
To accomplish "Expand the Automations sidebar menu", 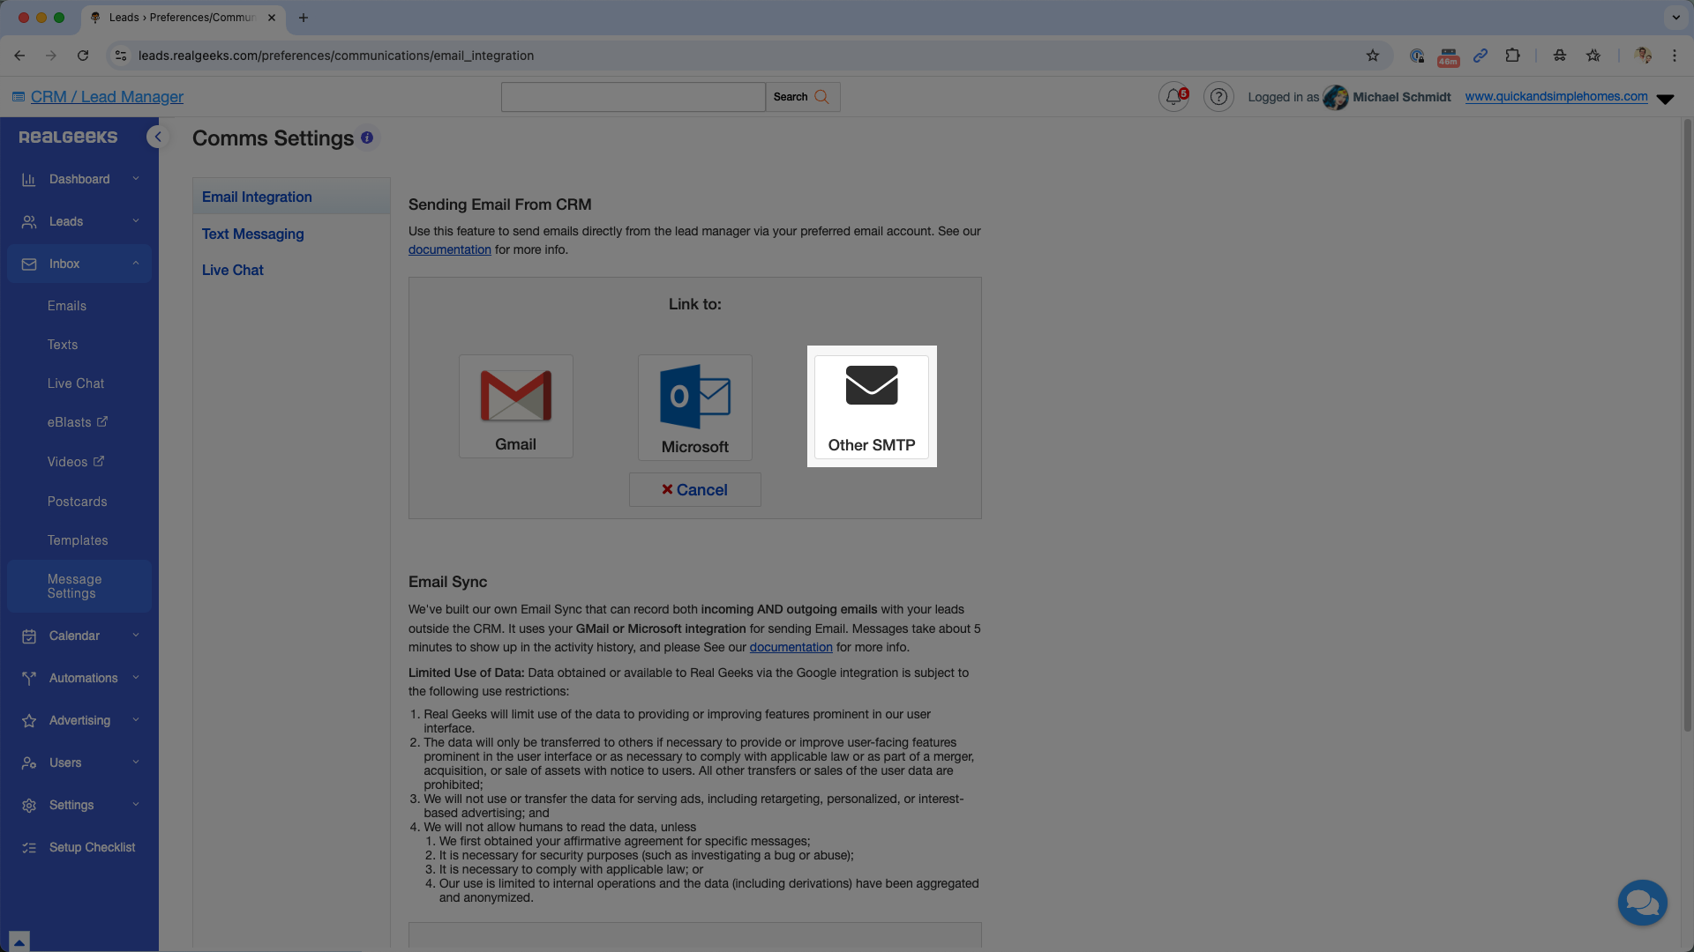I will (79, 678).
